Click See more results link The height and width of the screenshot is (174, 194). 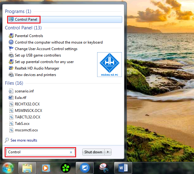(24, 140)
